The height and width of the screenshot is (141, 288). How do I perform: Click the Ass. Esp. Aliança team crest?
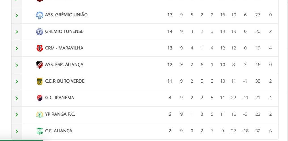tap(39, 65)
